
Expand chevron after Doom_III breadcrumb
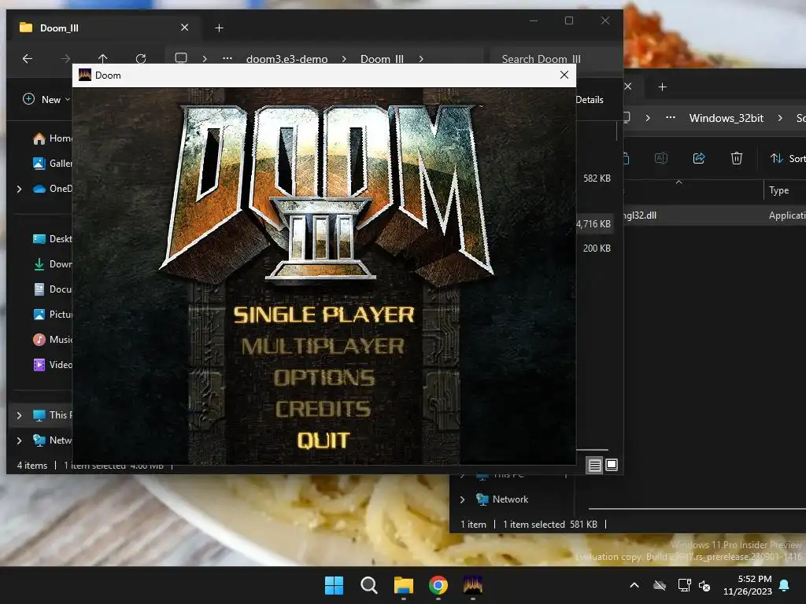[x=421, y=59]
